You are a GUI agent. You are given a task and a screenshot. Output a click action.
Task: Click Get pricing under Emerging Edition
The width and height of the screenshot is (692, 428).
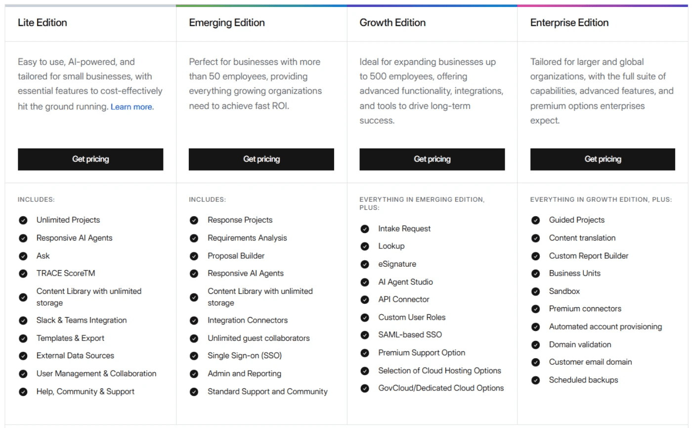pyautogui.click(x=261, y=159)
